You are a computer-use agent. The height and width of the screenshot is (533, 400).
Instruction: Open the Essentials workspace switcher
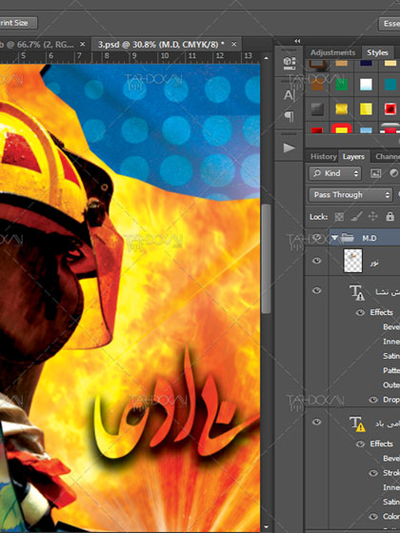click(x=390, y=24)
